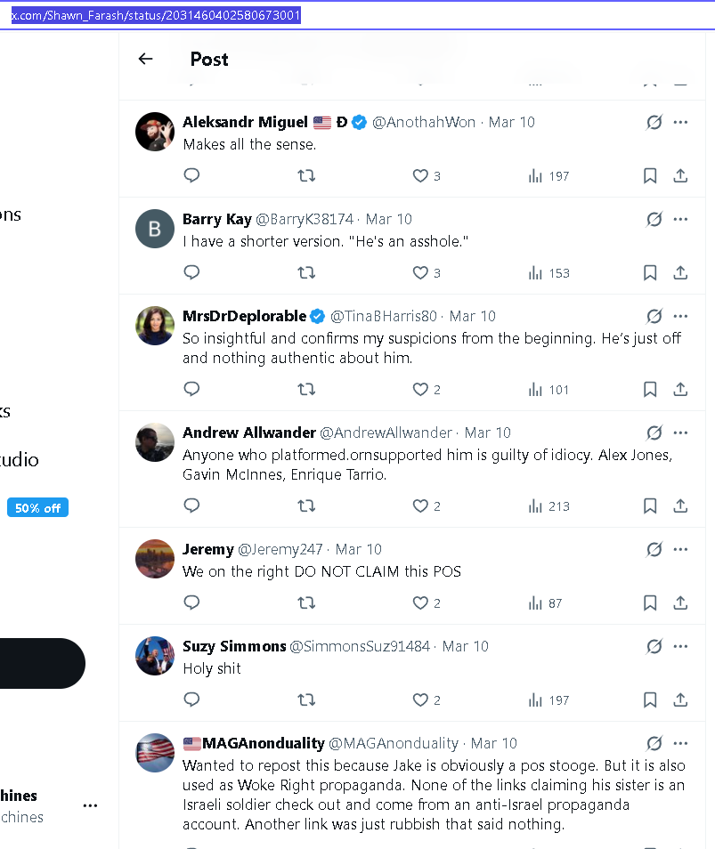Like Suzy Simmons' Holy shit reply

[420, 700]
